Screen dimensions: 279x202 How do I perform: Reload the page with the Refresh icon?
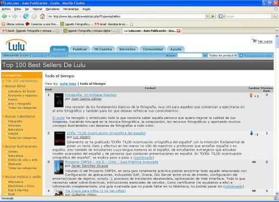(26, 16)
